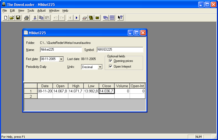Click the Symbol input field
Image resolution: width=218 pixels, height=140 pixels.
[x=120, y=50]
